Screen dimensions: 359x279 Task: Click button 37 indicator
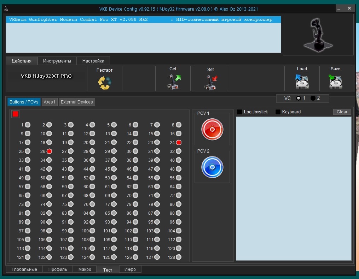(x=114, y=160)
